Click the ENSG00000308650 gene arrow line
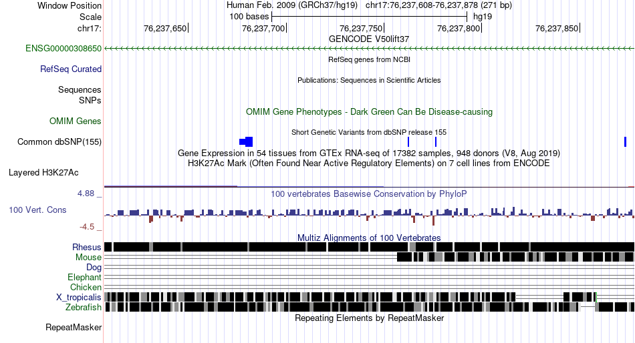 coord(369,49)
